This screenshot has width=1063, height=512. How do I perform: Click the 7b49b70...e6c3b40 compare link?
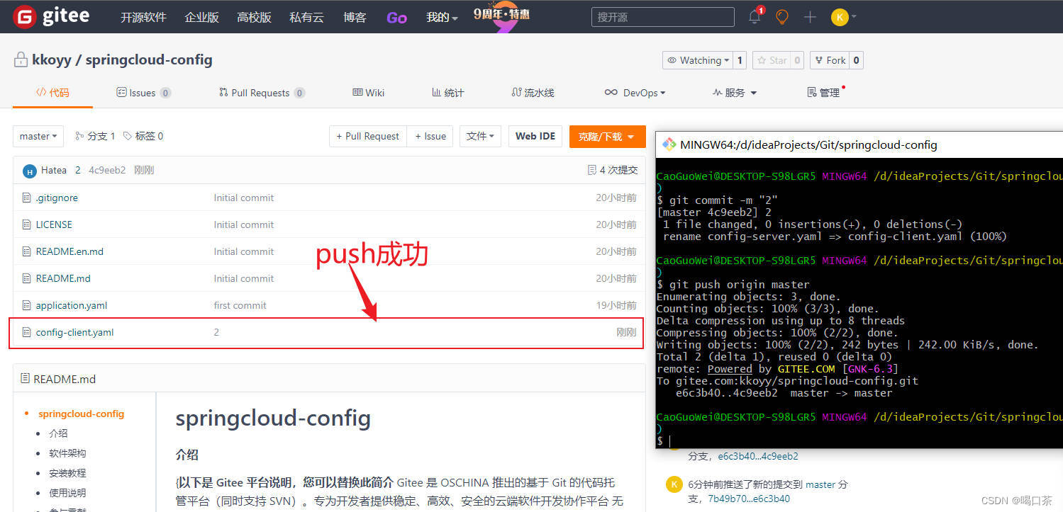click(749, 499)
